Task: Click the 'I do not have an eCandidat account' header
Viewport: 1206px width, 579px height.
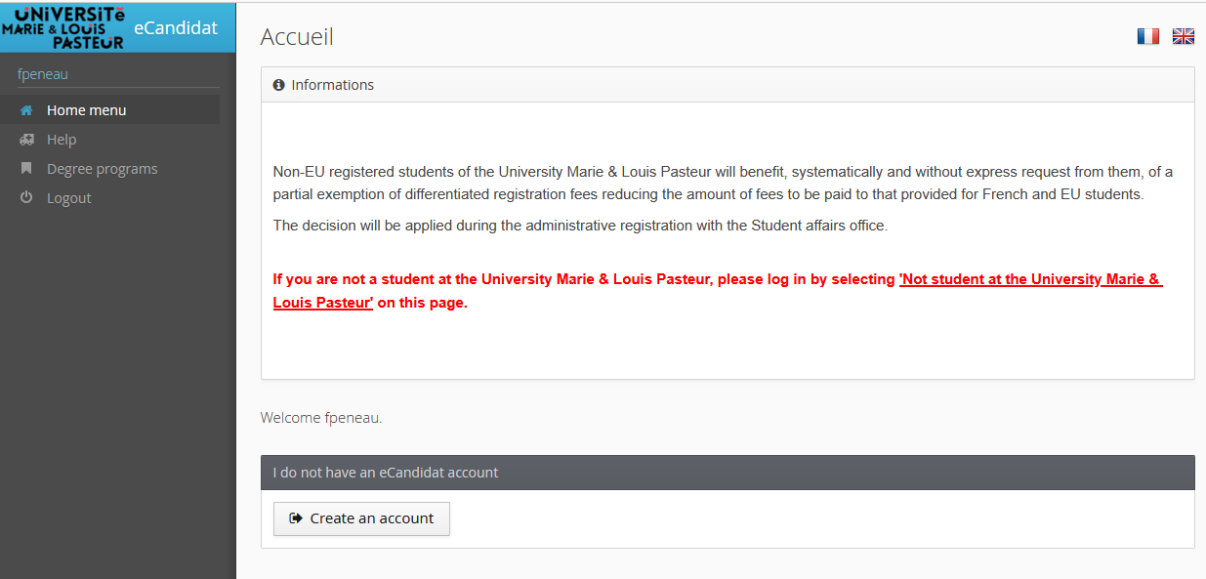Action: pyautogui.click(x=386, y=473)
